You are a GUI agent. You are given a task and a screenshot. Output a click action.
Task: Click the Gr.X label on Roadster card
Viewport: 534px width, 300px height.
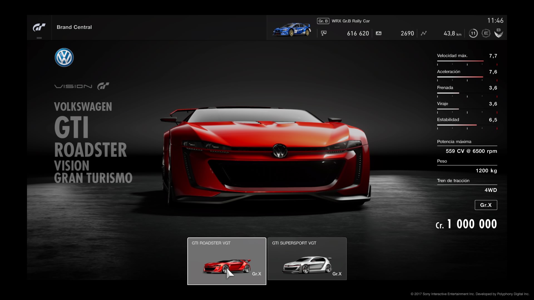(256, 274)
